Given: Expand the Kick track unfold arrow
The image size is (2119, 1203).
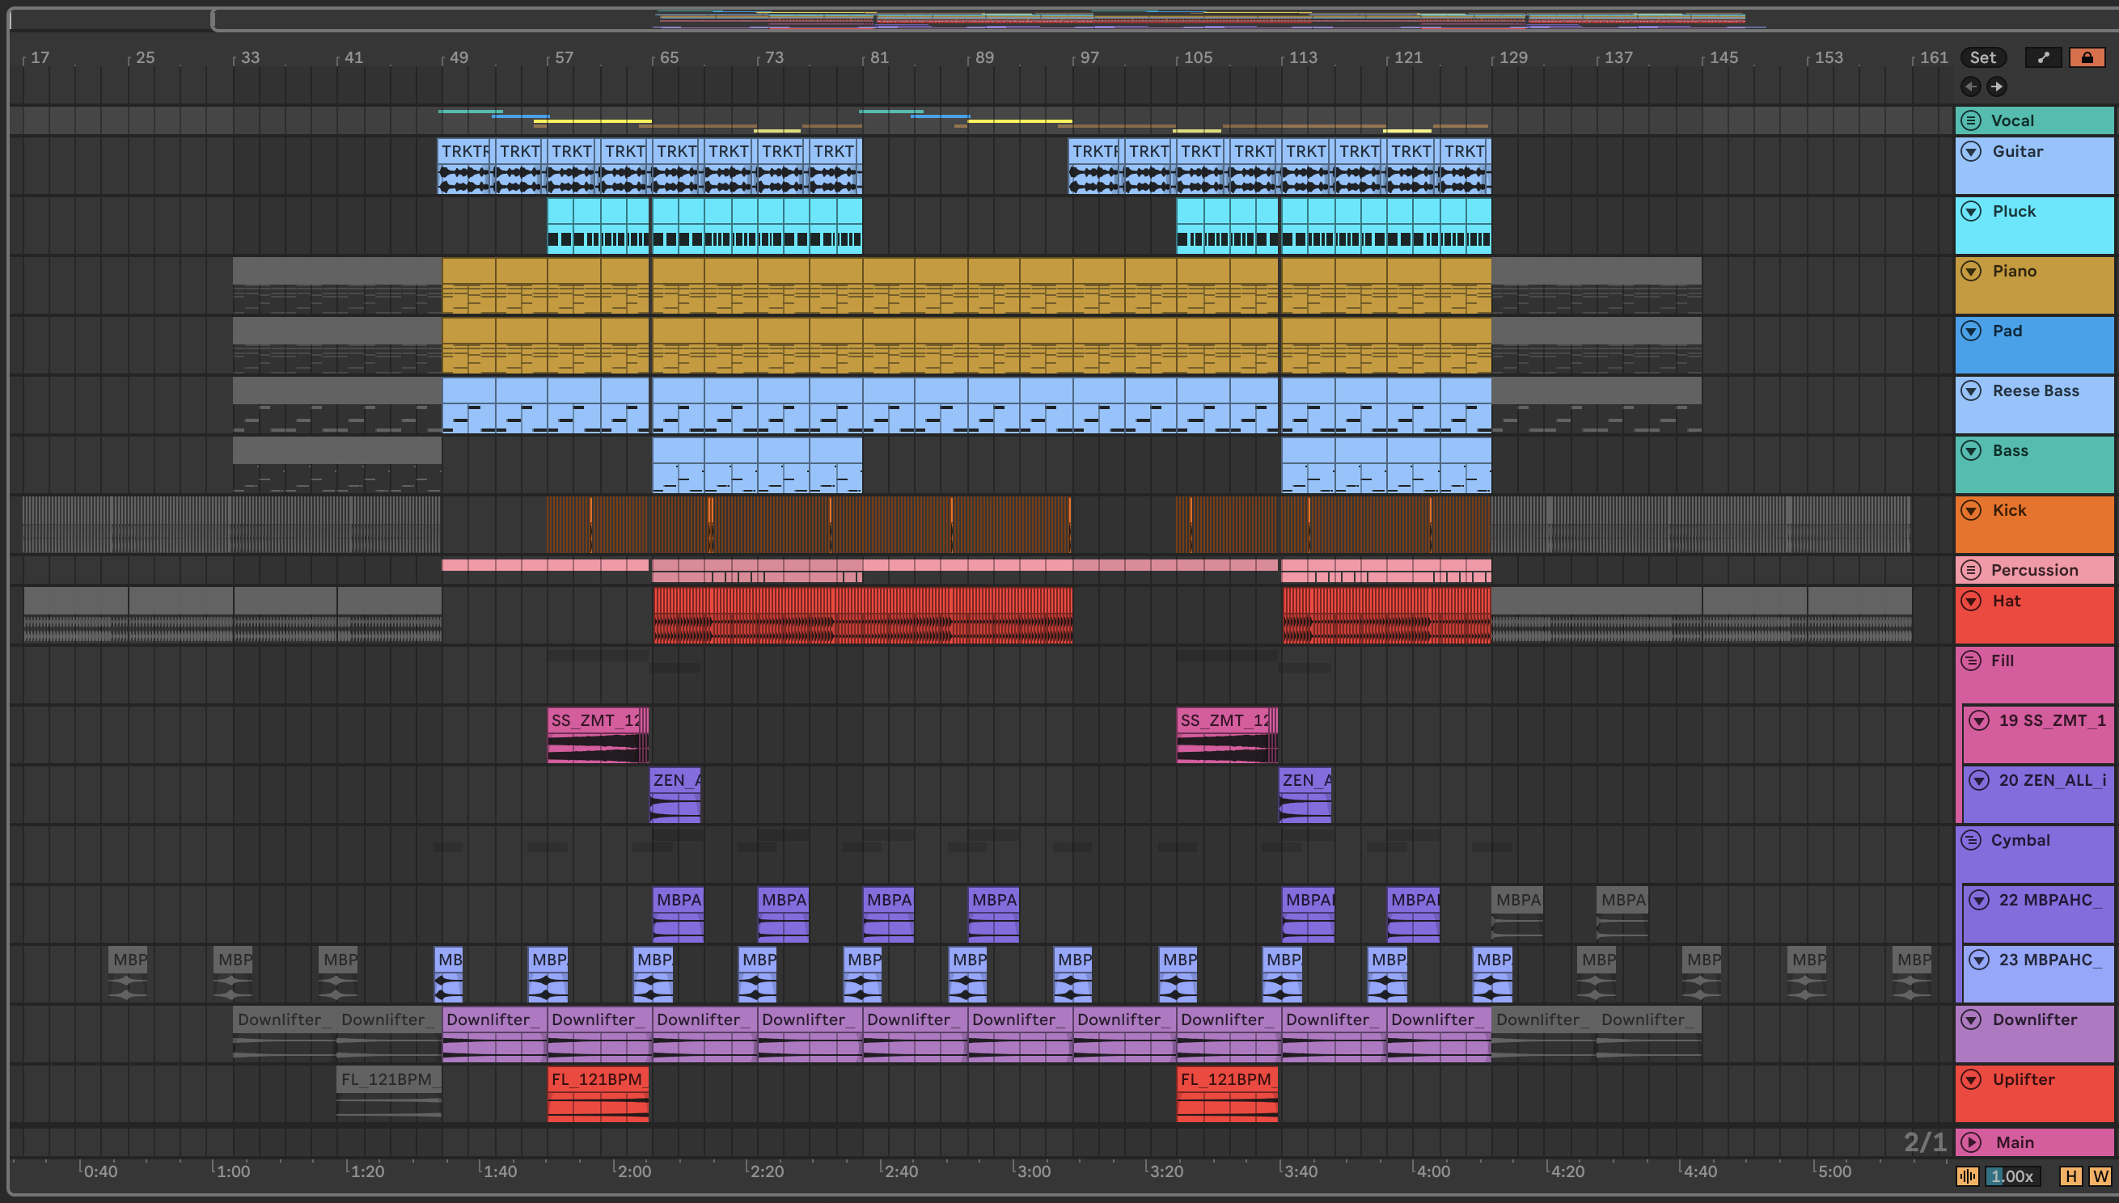Looking at the screenshot, I should [1971, 511].
